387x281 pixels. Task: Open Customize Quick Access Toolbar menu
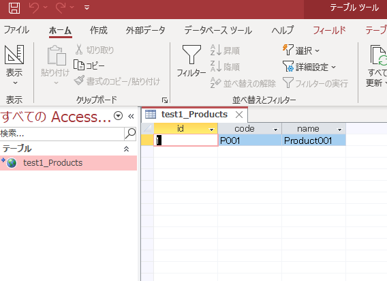point(87,8)
